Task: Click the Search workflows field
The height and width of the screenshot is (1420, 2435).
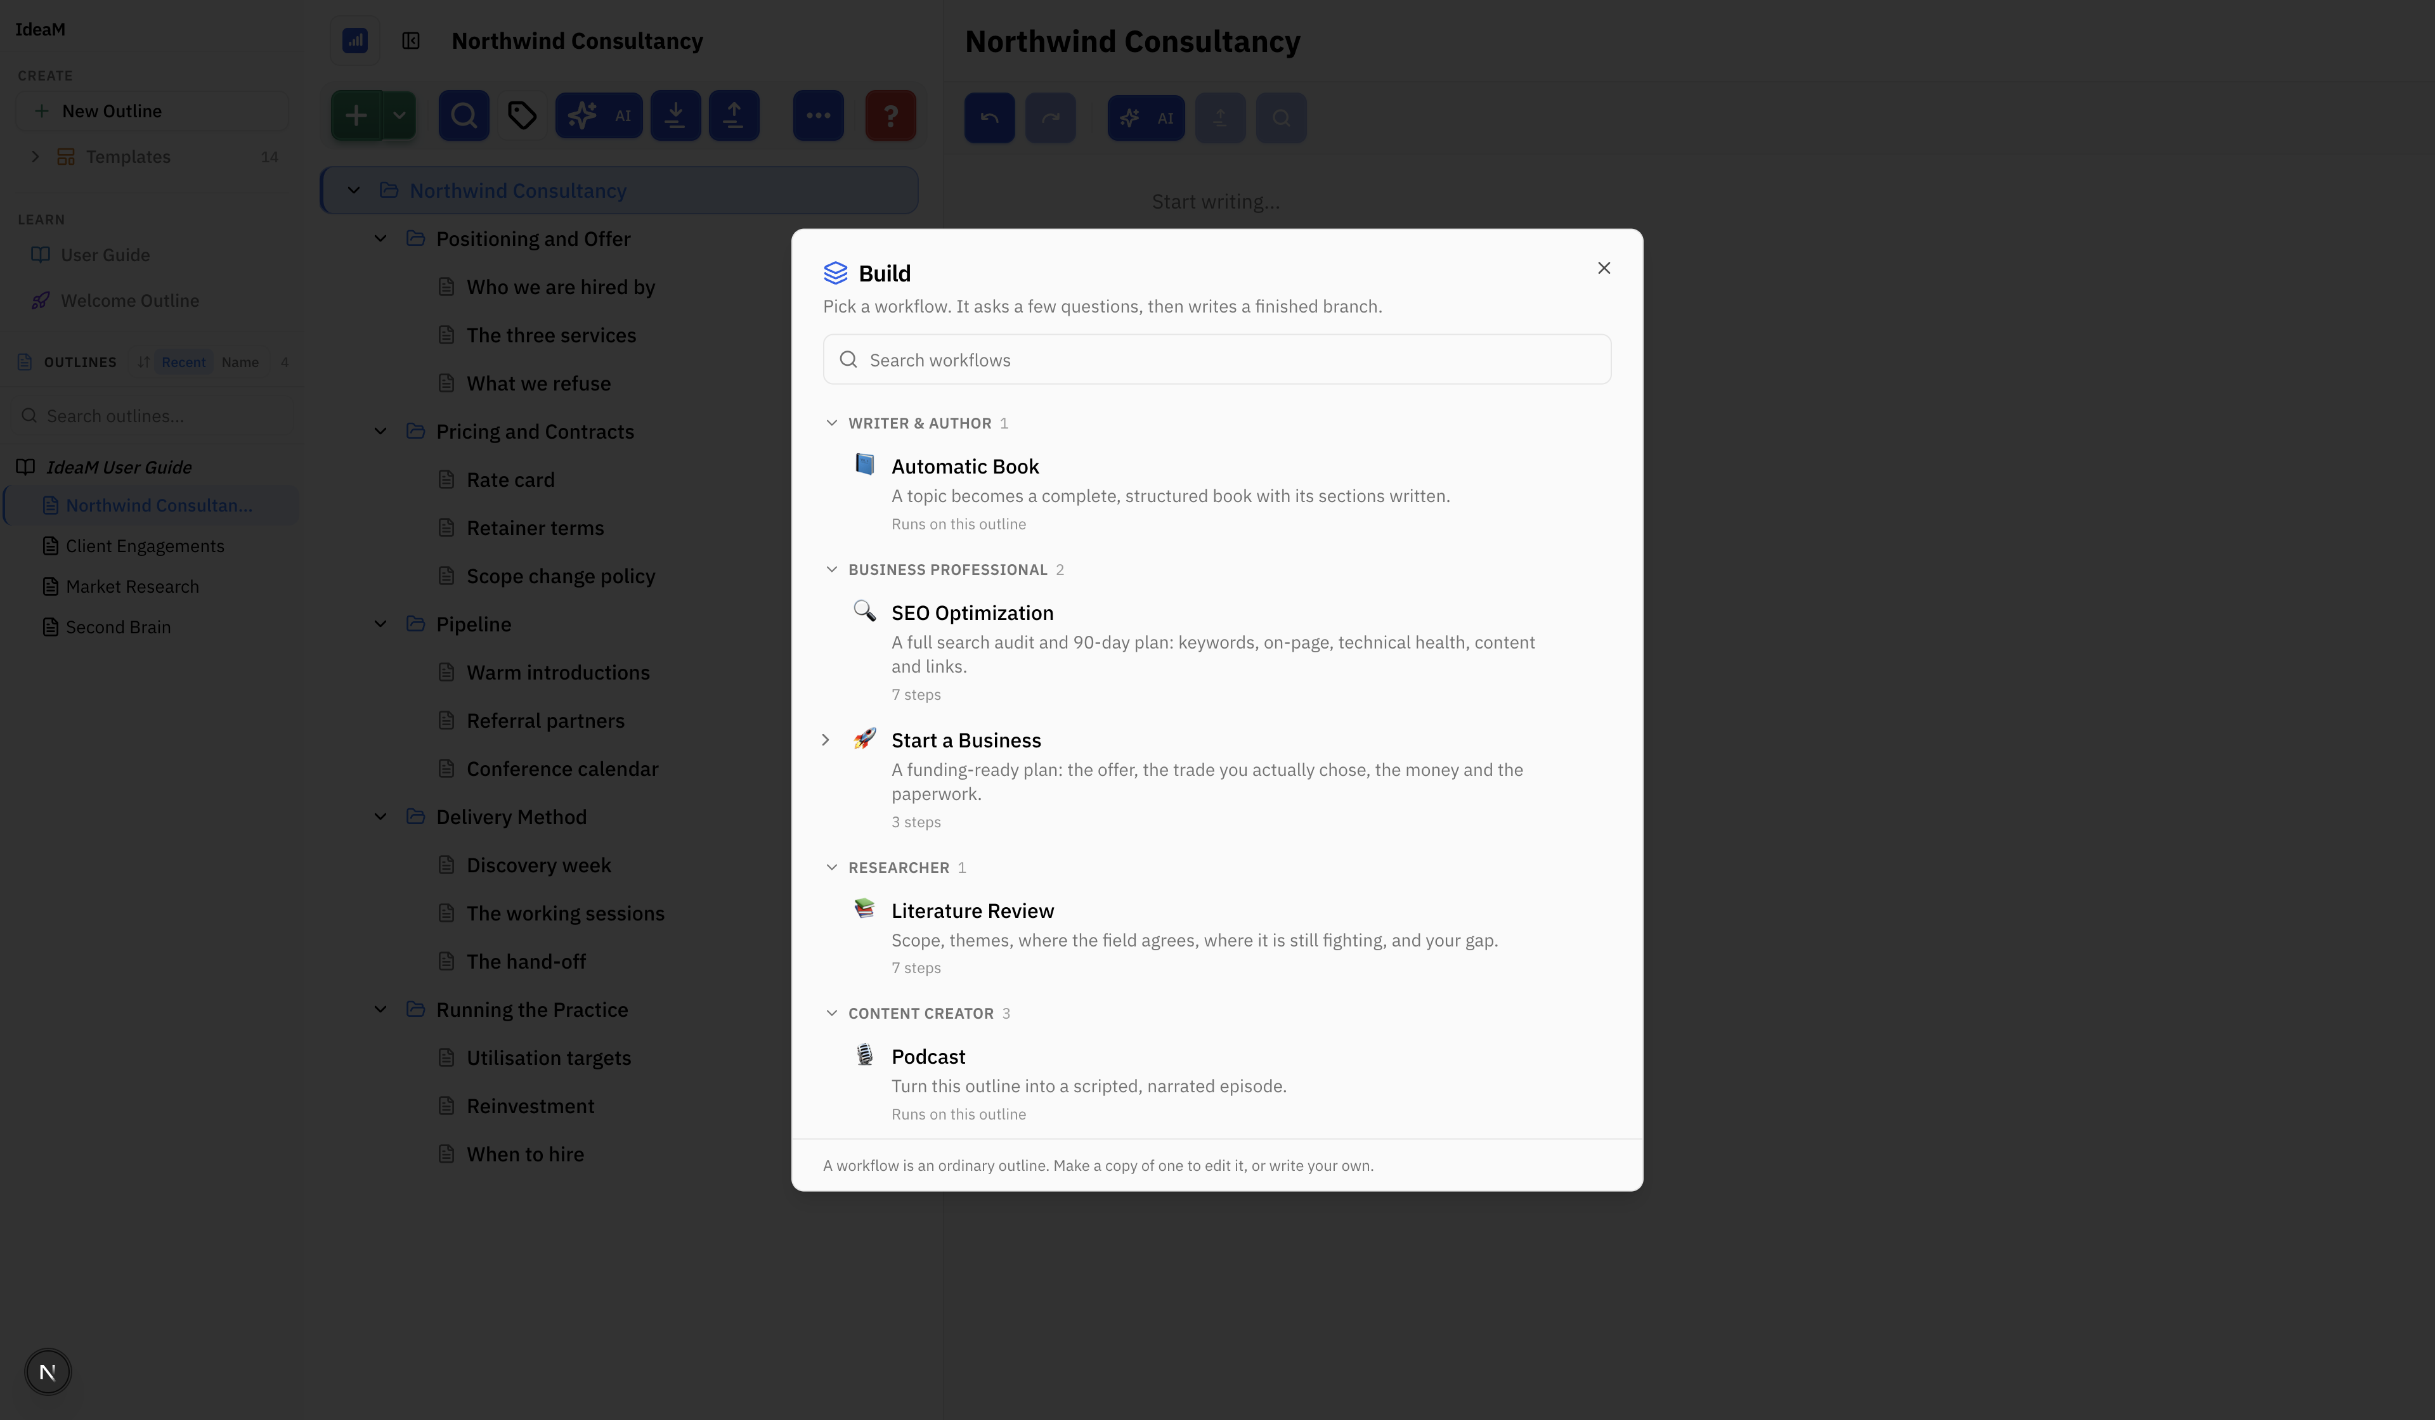Action: (1216, 359)
